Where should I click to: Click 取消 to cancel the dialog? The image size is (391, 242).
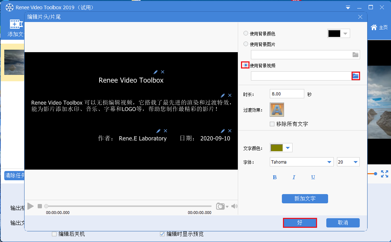[343, 222]
